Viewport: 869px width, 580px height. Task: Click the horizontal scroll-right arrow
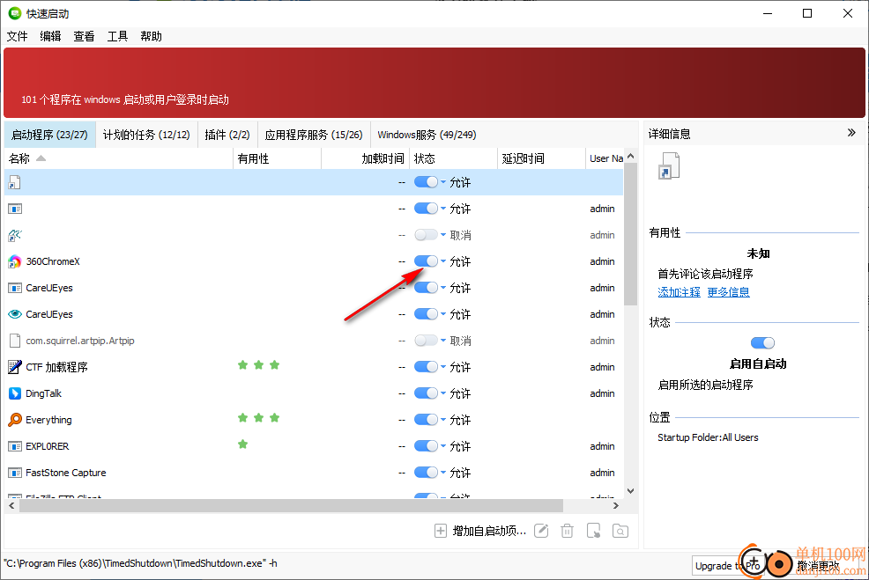[616, 506]
